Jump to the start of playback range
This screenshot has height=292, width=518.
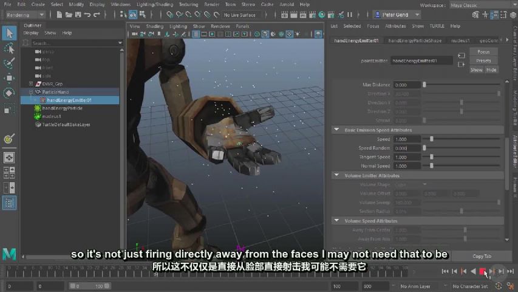point(445,271)
